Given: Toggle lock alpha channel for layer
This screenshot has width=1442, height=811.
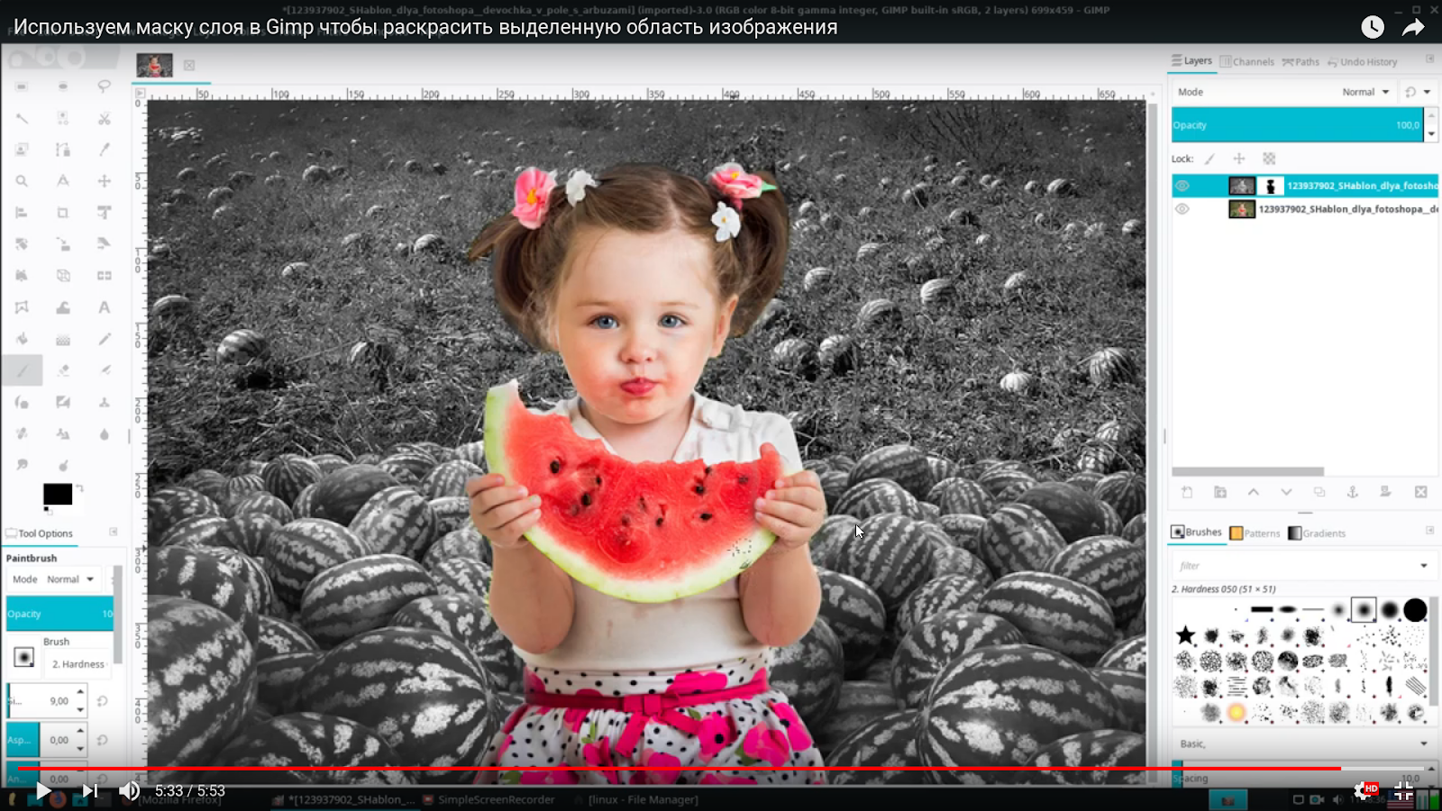Looking at the screenshot, I should coord(1269,159).
